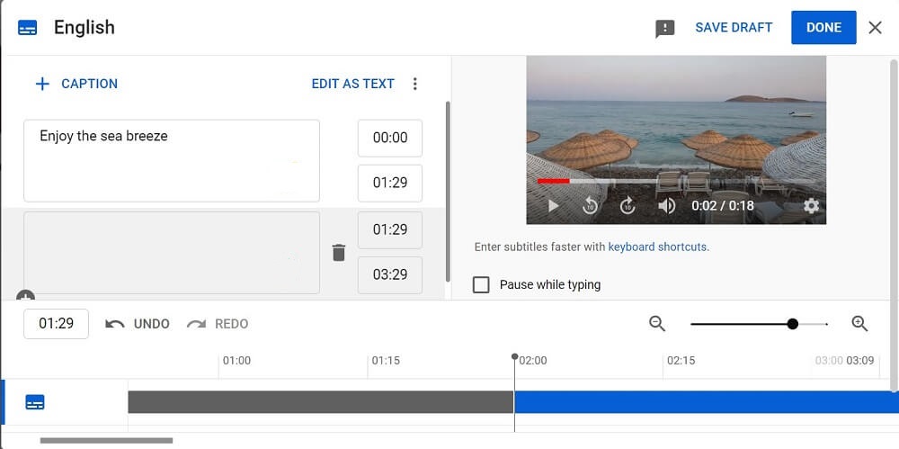Undo the last caption edit

(x=138, y=324)
